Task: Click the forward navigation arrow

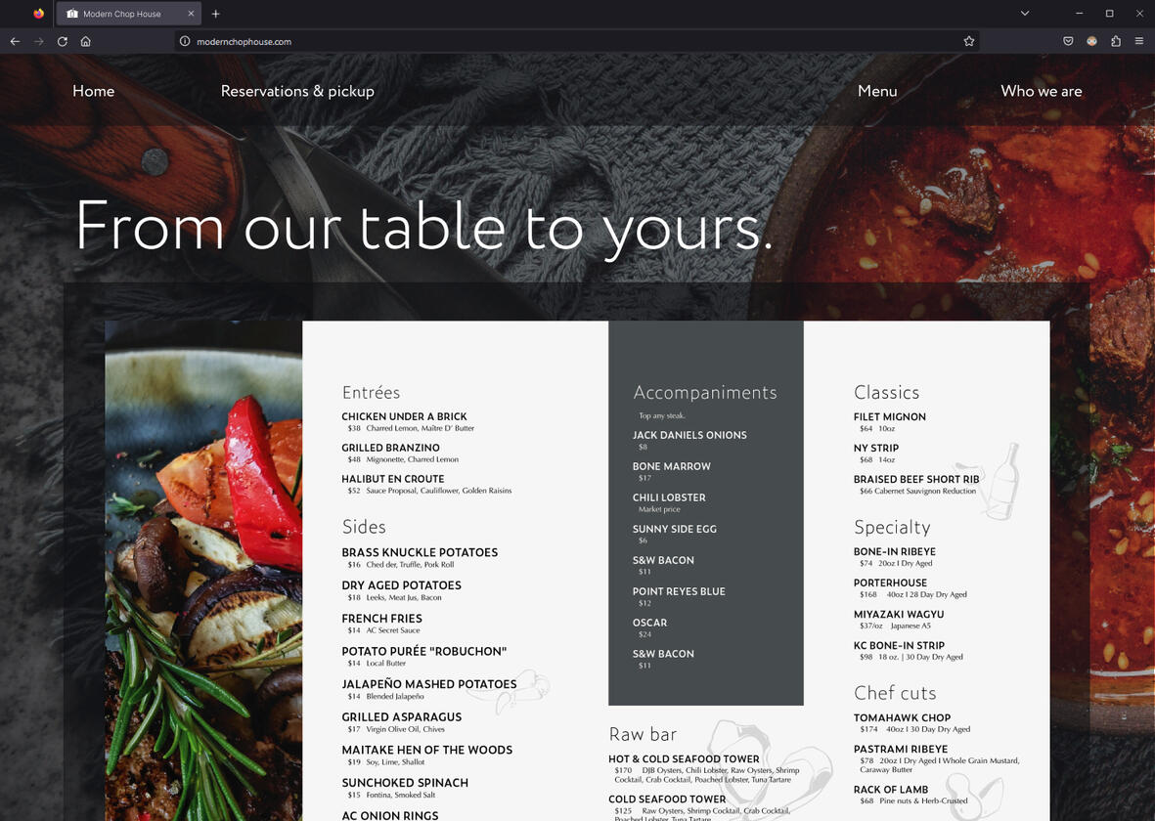Action: point(38,41)
